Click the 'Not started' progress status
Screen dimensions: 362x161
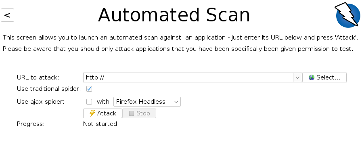click(100, 124)
